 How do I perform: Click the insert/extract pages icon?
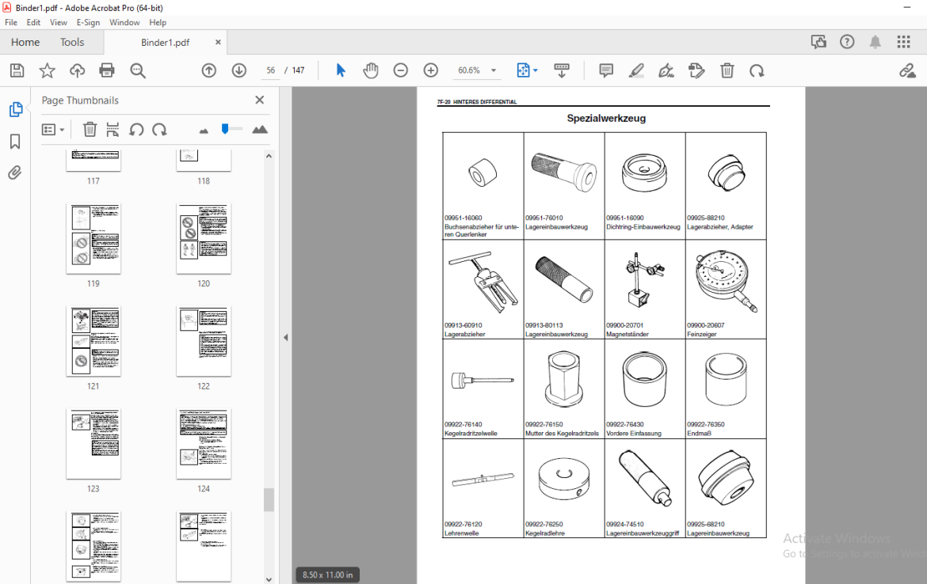coord(113,129)
